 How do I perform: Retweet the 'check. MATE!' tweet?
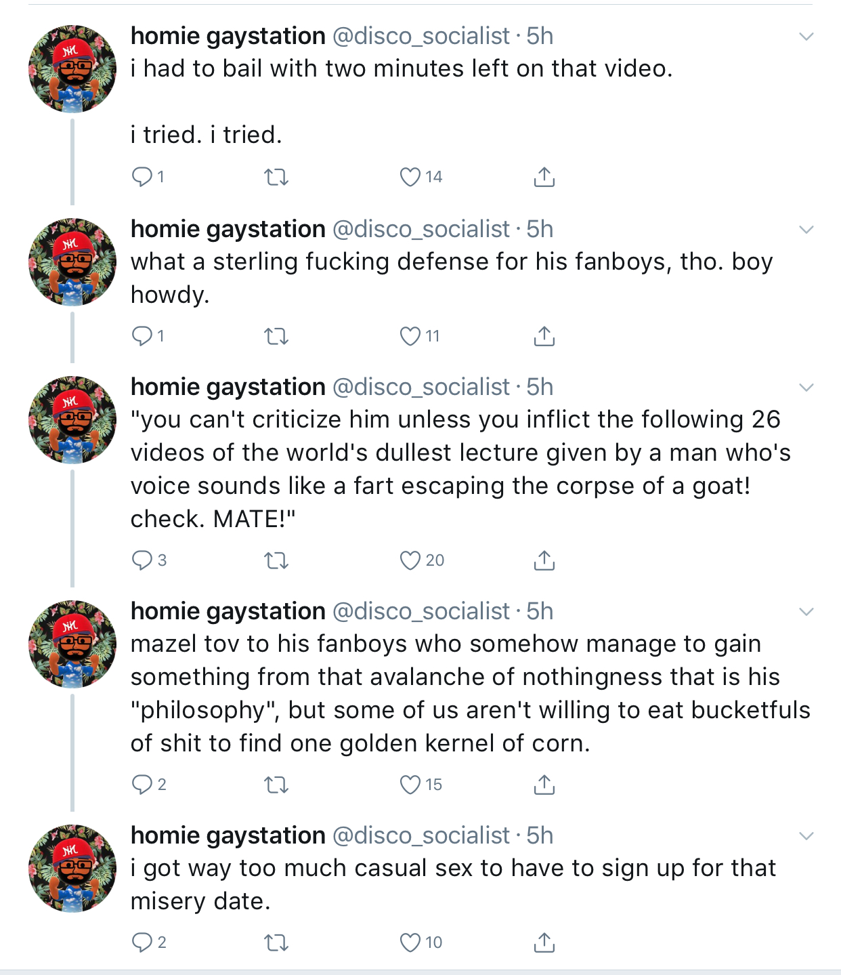(276, 561)
